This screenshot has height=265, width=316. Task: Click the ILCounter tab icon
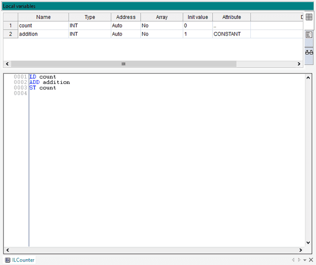(x=7, y=260)
